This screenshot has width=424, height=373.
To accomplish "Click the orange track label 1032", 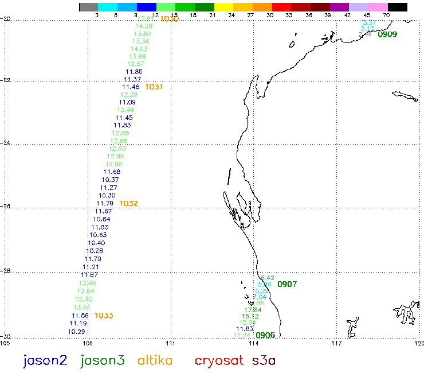I will point(129,204).
